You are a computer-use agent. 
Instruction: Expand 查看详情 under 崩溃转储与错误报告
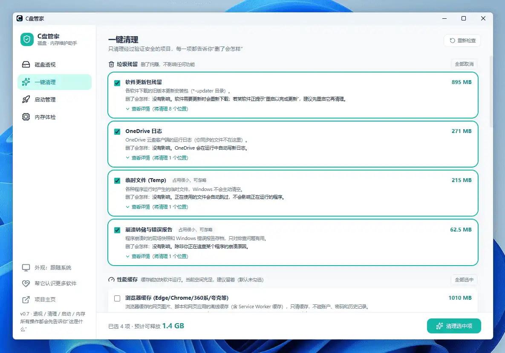point(157,256)
